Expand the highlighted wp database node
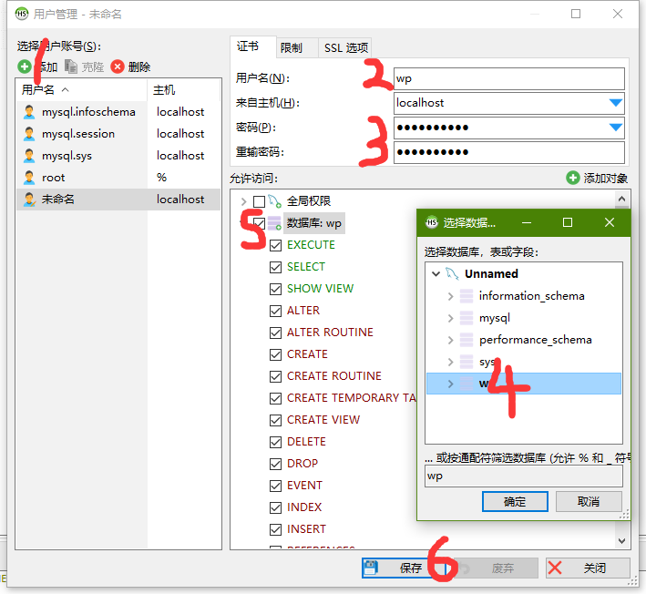646x594 pixels. click(x=450, y=384)
